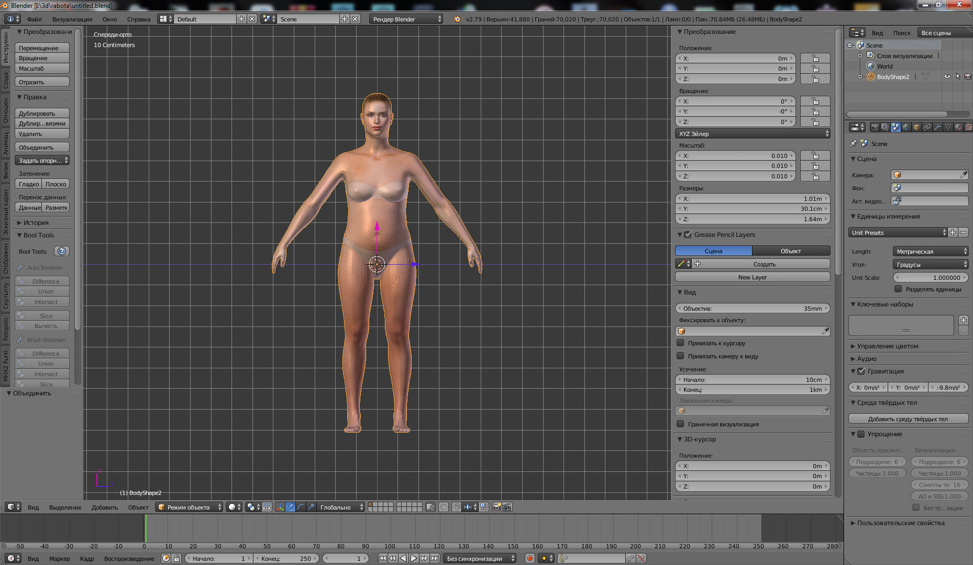Open the Constraints chain-link tab
The height and width of the screenshot is (565, 973).
(x=927, y=127)
